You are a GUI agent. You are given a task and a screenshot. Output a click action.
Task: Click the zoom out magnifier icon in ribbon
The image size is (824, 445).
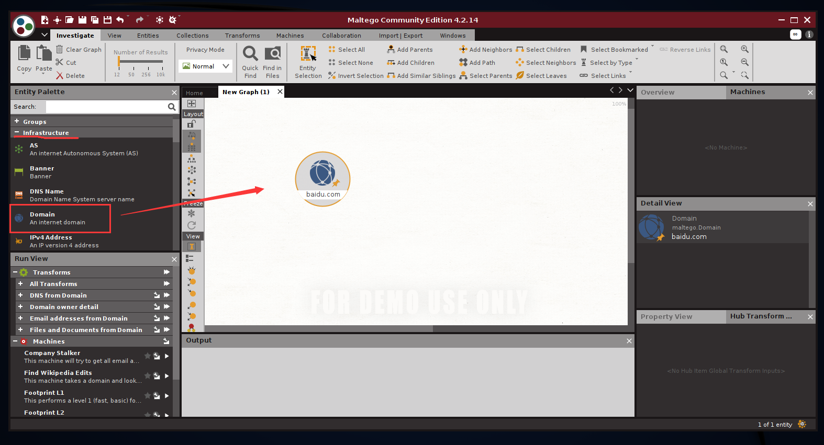point(744,62)
